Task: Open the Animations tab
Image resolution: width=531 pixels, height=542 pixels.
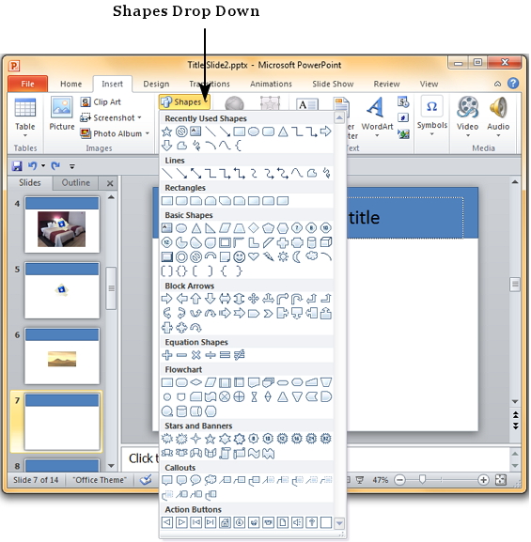Action: 271,84
